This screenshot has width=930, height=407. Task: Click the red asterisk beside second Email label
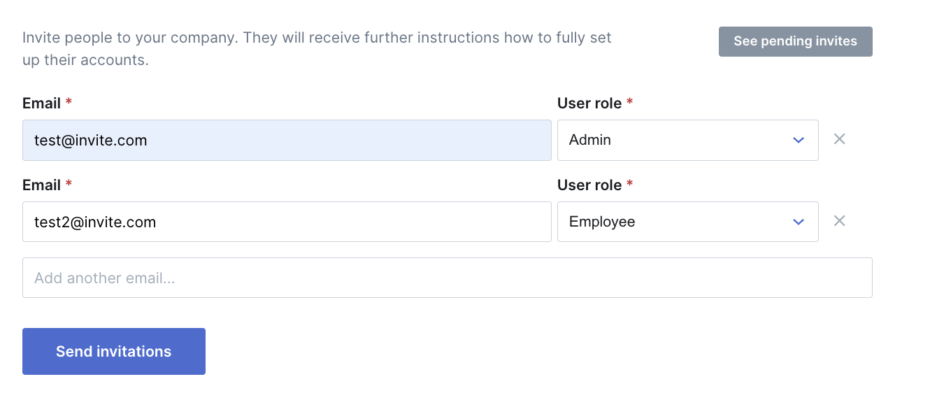pyautogui.click(x=69, y=184)
